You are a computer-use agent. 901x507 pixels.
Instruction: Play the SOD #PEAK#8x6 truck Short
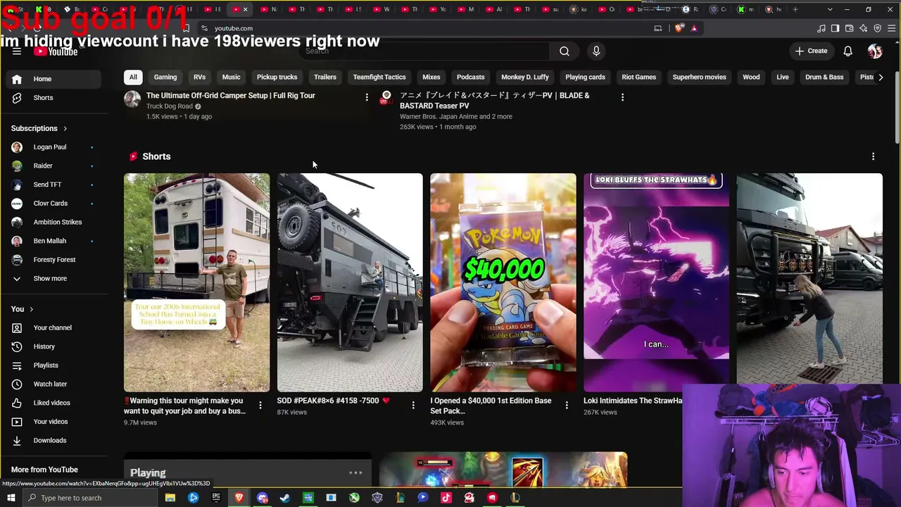tap(350, 282)
